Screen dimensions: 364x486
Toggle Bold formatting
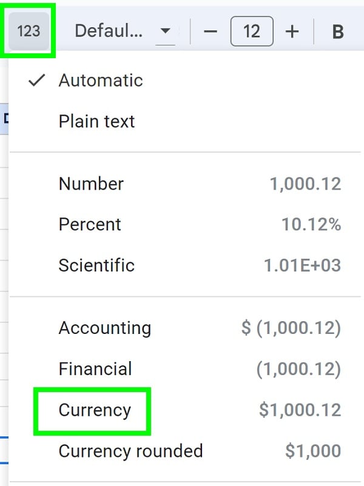[337, 30]
